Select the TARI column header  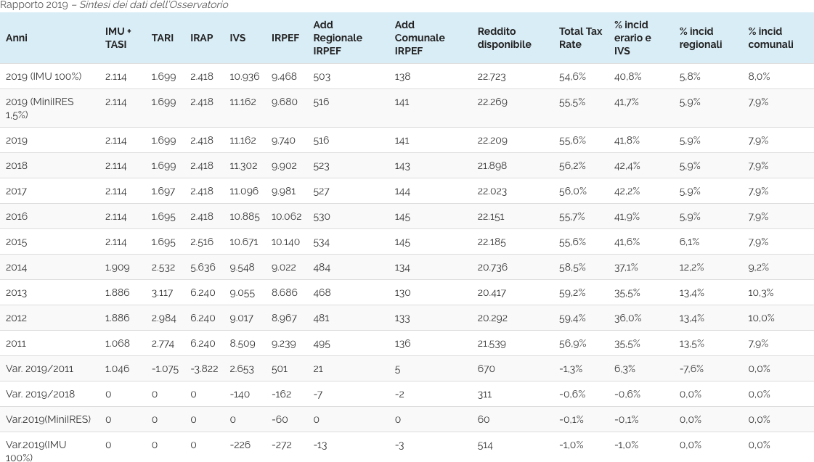coord(162,38)
